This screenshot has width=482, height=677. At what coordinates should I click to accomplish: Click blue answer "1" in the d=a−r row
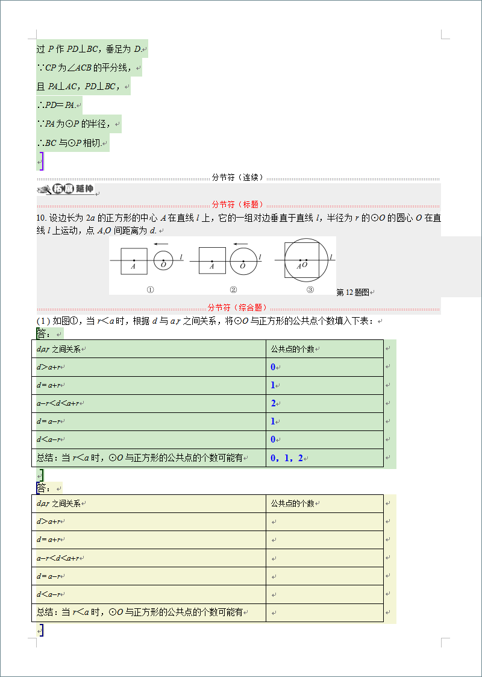pos(273,421)
